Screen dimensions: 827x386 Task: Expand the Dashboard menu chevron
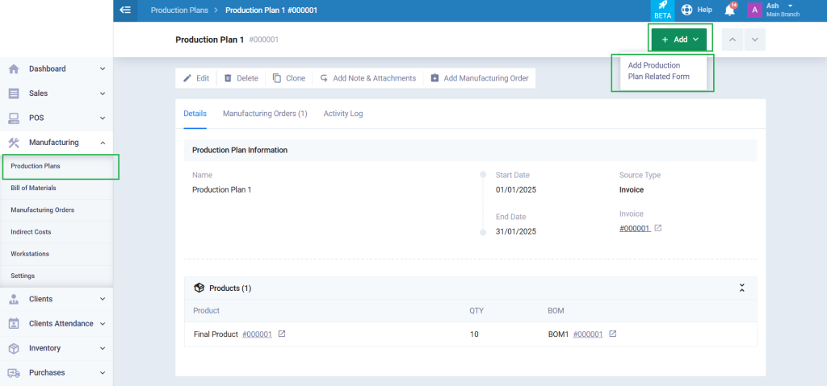pos(103,69)
